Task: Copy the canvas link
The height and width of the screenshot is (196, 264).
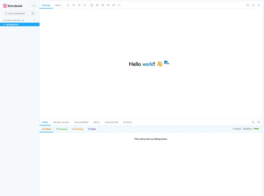Action: (259, 5)
